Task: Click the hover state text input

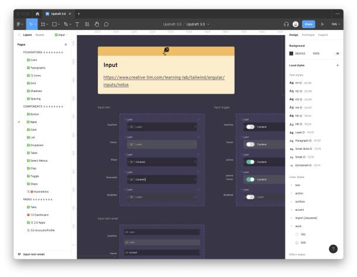Action: (162, 144)
